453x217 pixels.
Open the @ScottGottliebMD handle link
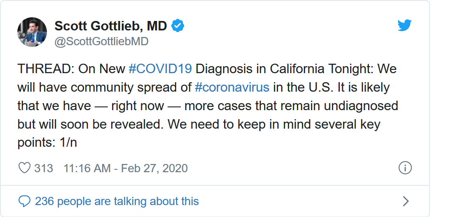coord(101,42)
